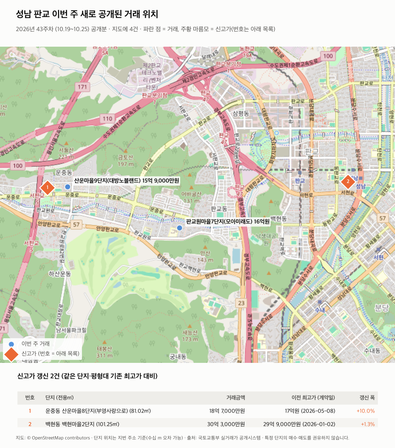The image size is (395, 448).
Task: Click the route 171 shield on the map
Action: click(x=82, y=87)
